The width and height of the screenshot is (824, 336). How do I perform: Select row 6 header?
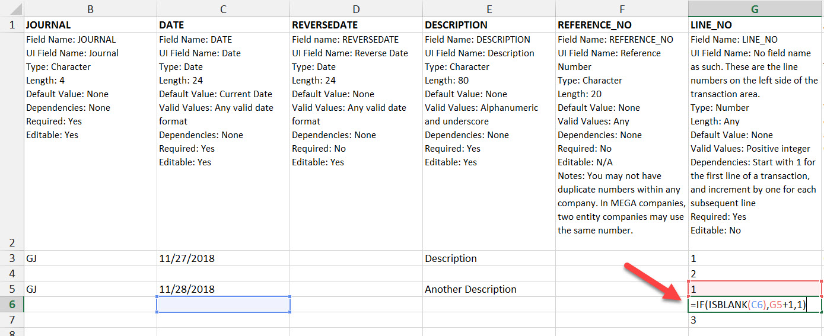(x=12, y=305)
